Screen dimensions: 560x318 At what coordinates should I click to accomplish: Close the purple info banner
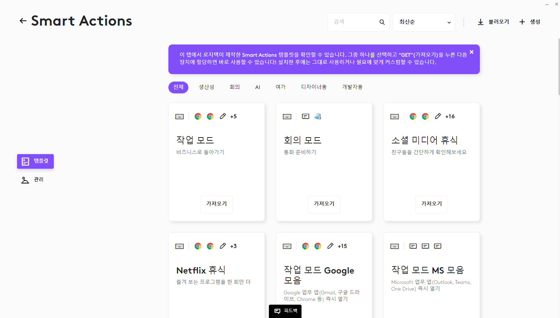[472, 52]
